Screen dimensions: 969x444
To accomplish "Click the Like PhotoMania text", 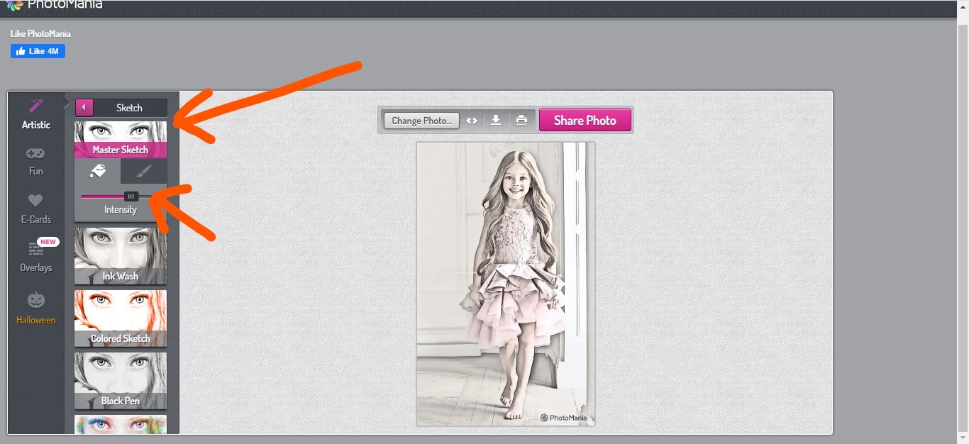I will coord(40,33).
